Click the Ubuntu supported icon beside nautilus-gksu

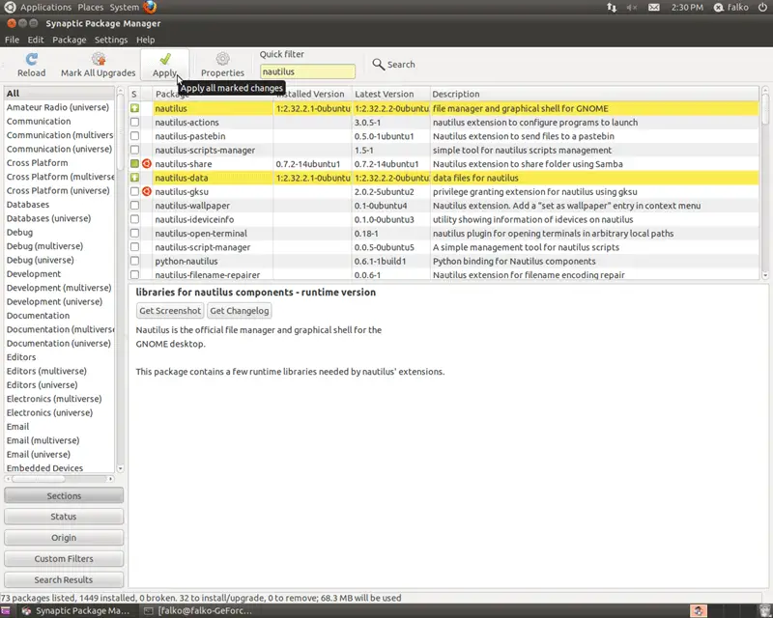(x=147, y=192)
